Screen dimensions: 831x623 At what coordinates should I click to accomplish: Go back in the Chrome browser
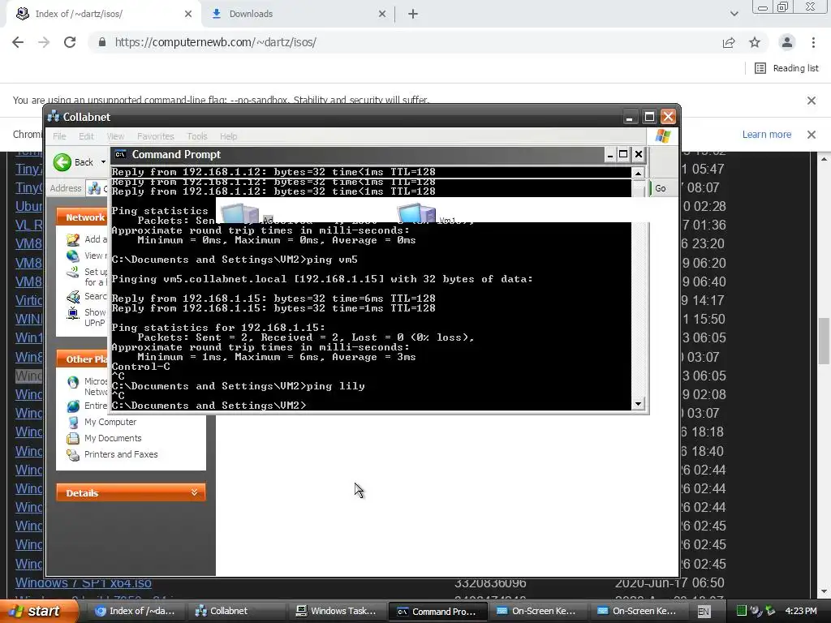click(18, 42)
